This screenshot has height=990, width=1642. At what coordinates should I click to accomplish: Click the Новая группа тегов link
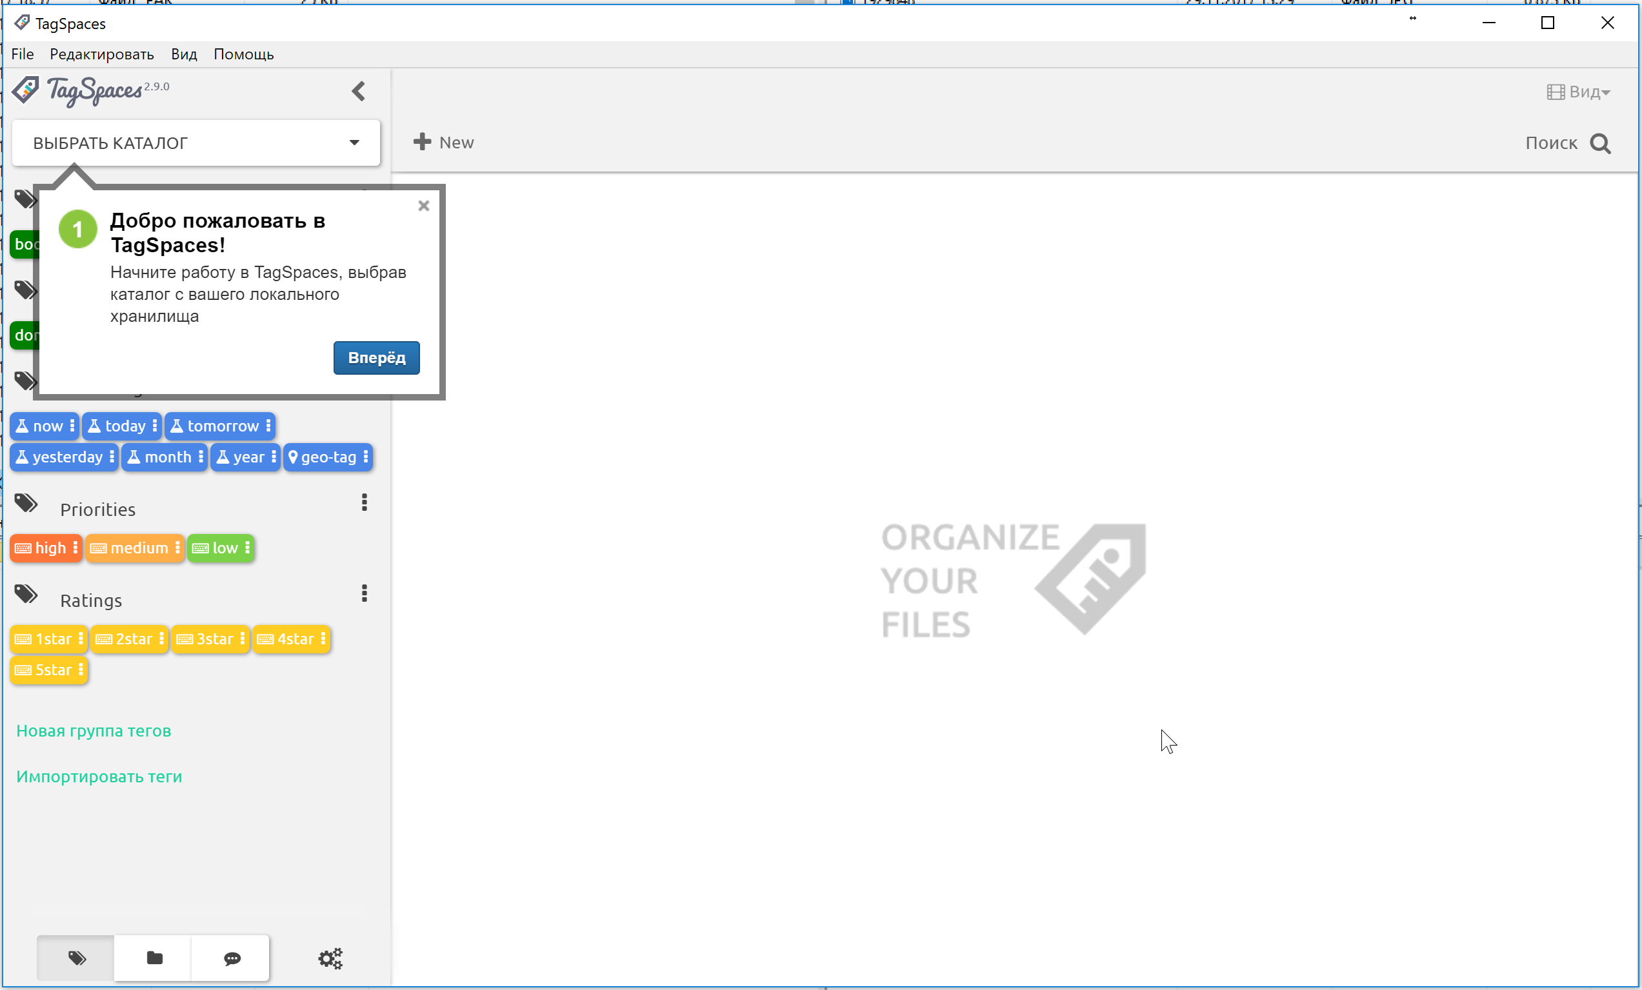tap(94, 731)
